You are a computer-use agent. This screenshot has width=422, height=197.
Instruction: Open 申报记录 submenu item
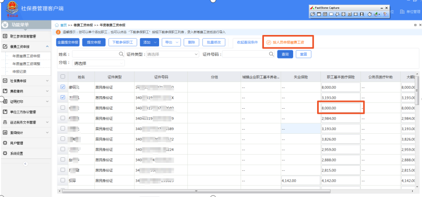[x=19, y=72]
